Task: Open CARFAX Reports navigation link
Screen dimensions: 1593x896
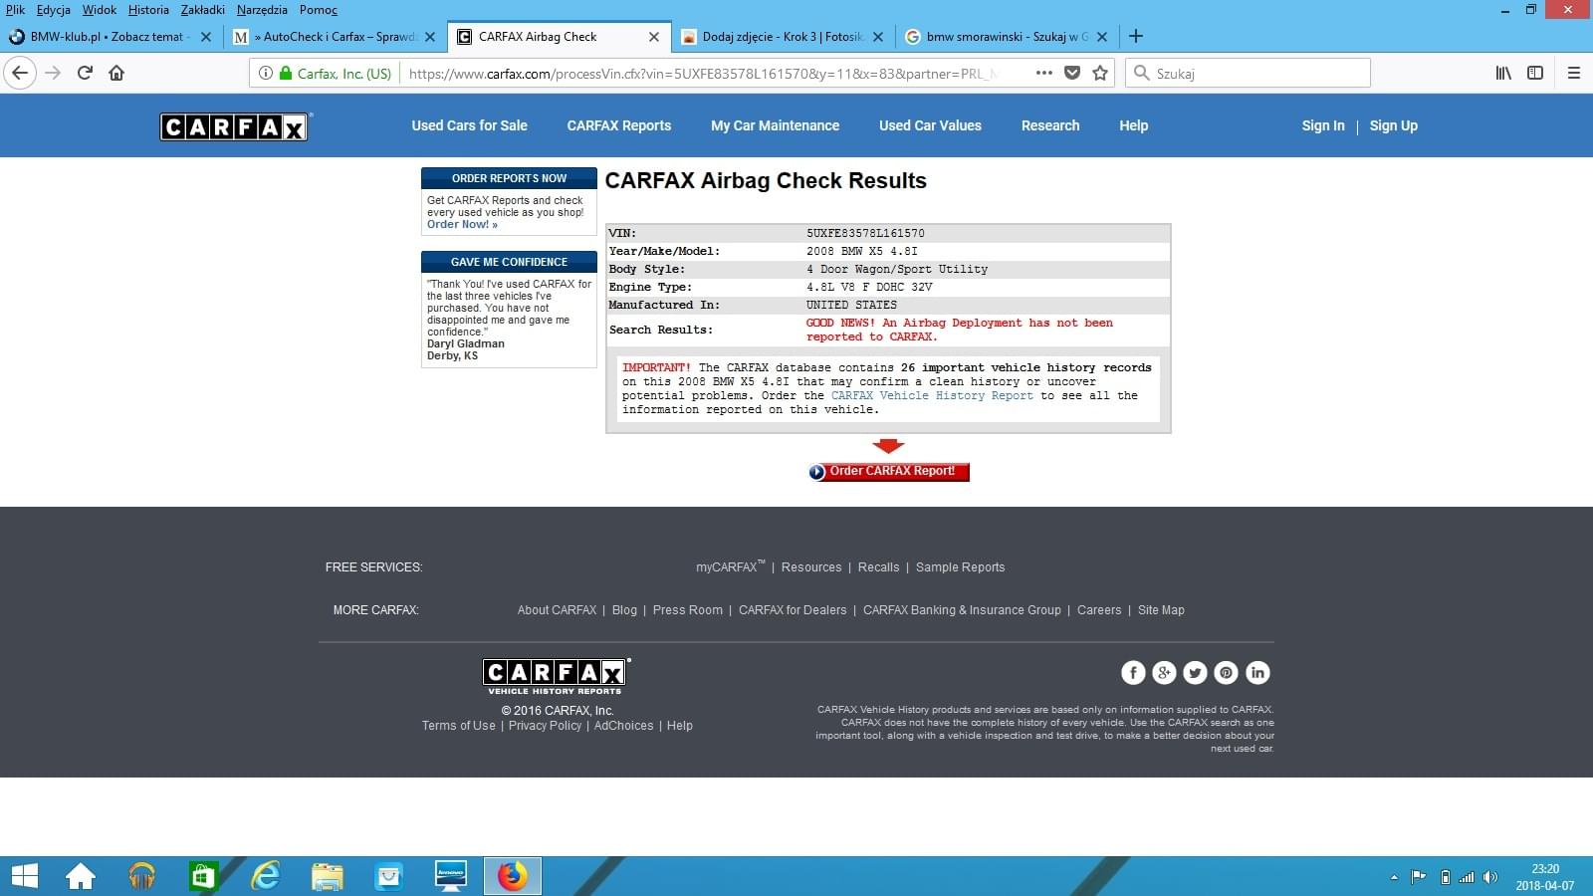Action: 619,125
